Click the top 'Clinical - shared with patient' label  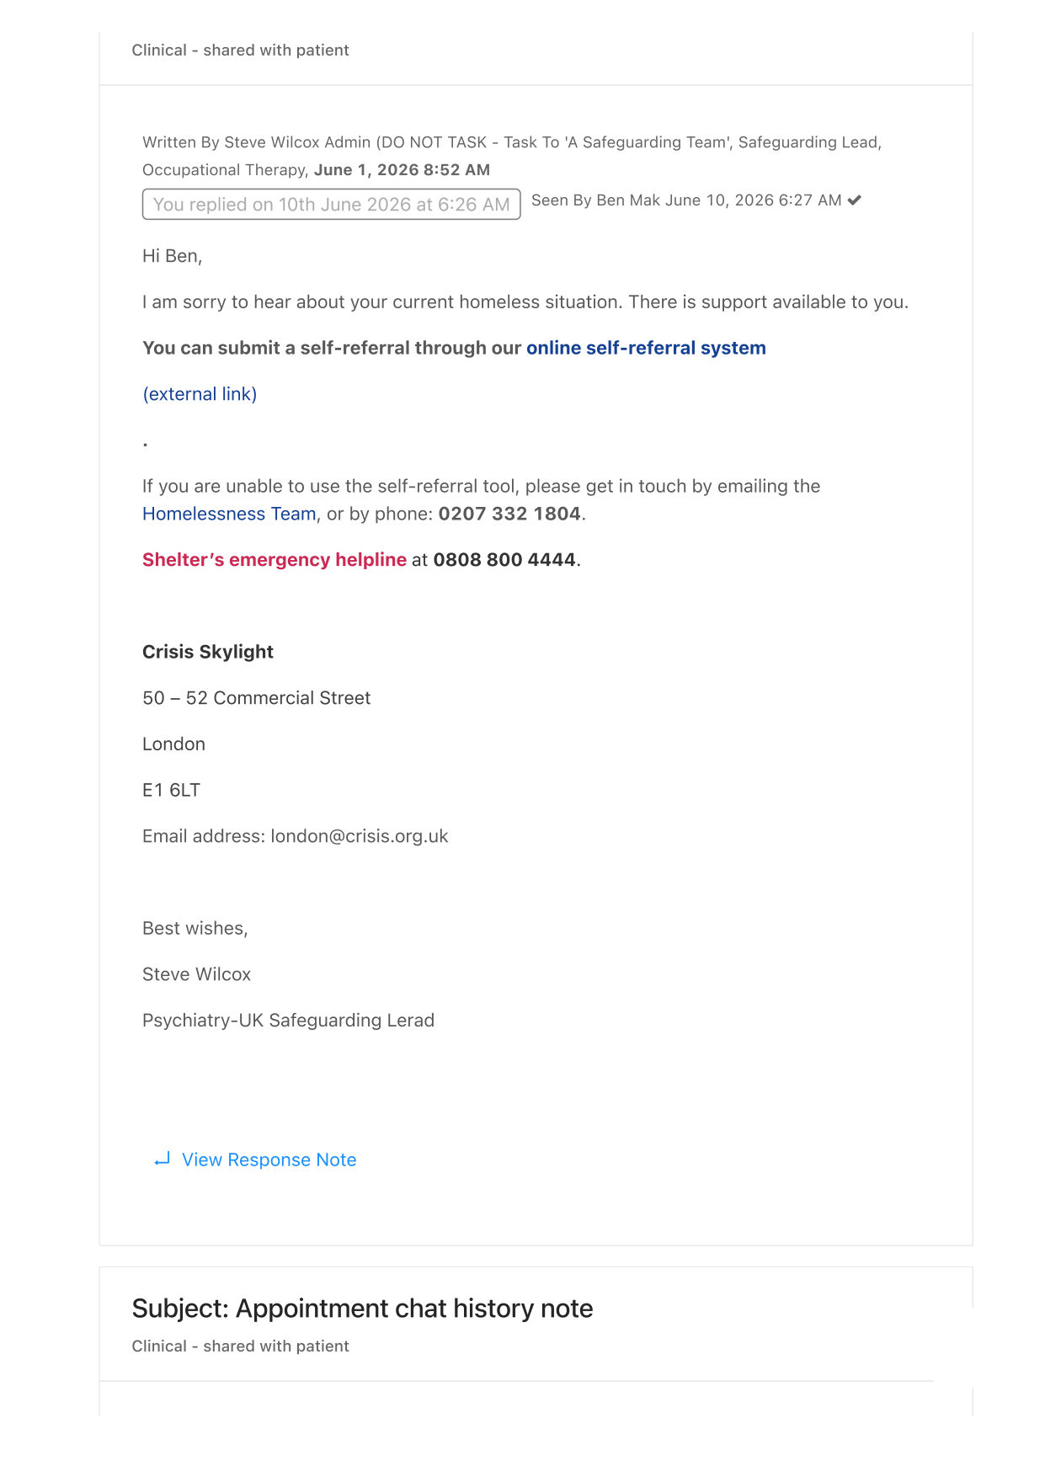(240, 51)
